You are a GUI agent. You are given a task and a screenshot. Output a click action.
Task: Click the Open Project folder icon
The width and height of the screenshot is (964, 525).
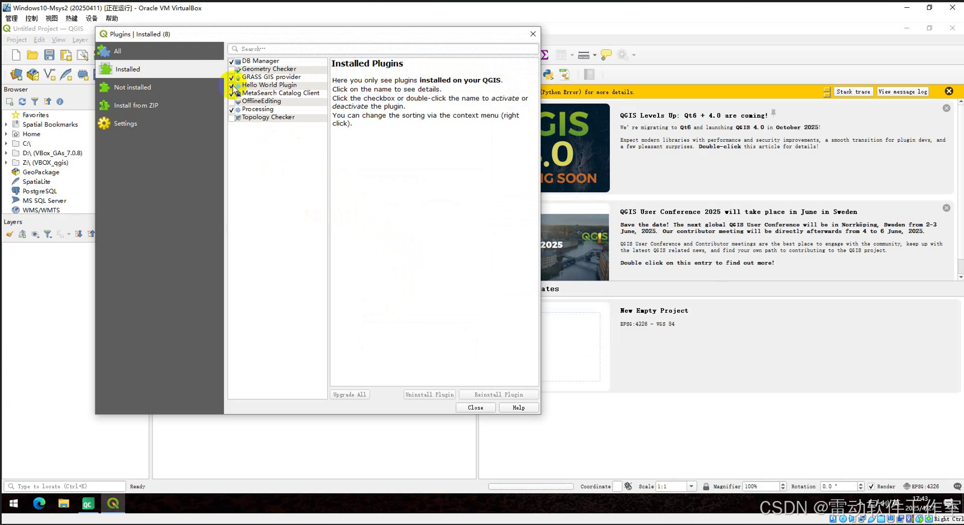pos(33,55)
